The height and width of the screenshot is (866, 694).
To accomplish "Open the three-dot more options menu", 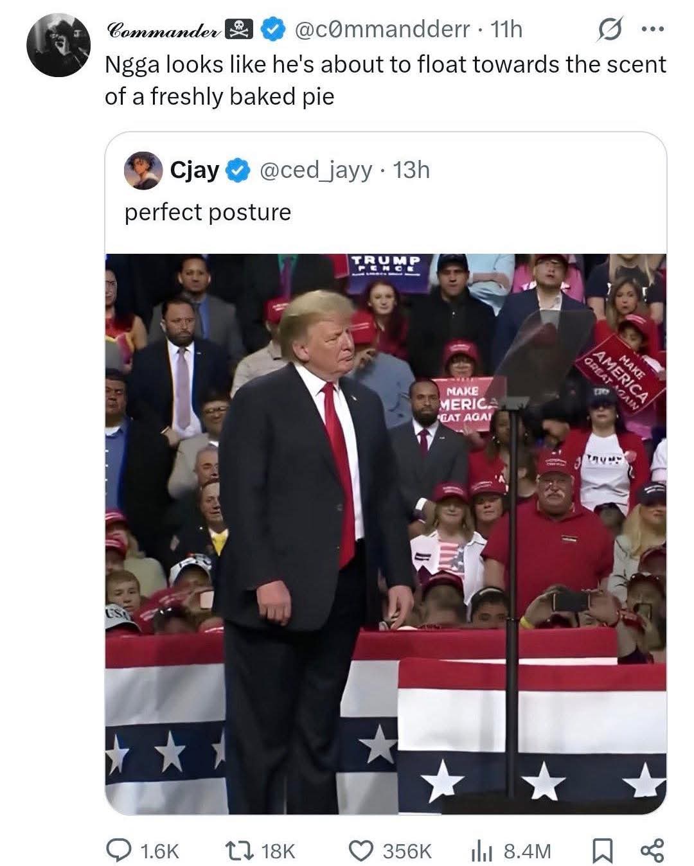I will pos(653,30).
